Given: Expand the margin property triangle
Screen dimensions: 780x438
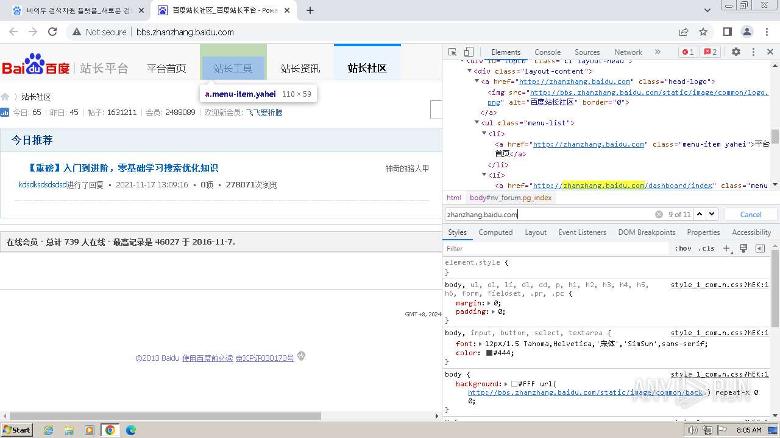Looking at the screenshot, I should [x=489, y=303].
